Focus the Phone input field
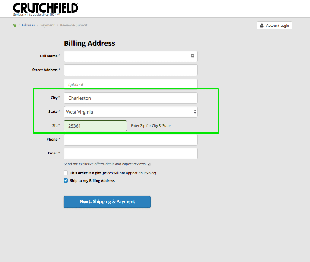 click(x=131, y=140)
